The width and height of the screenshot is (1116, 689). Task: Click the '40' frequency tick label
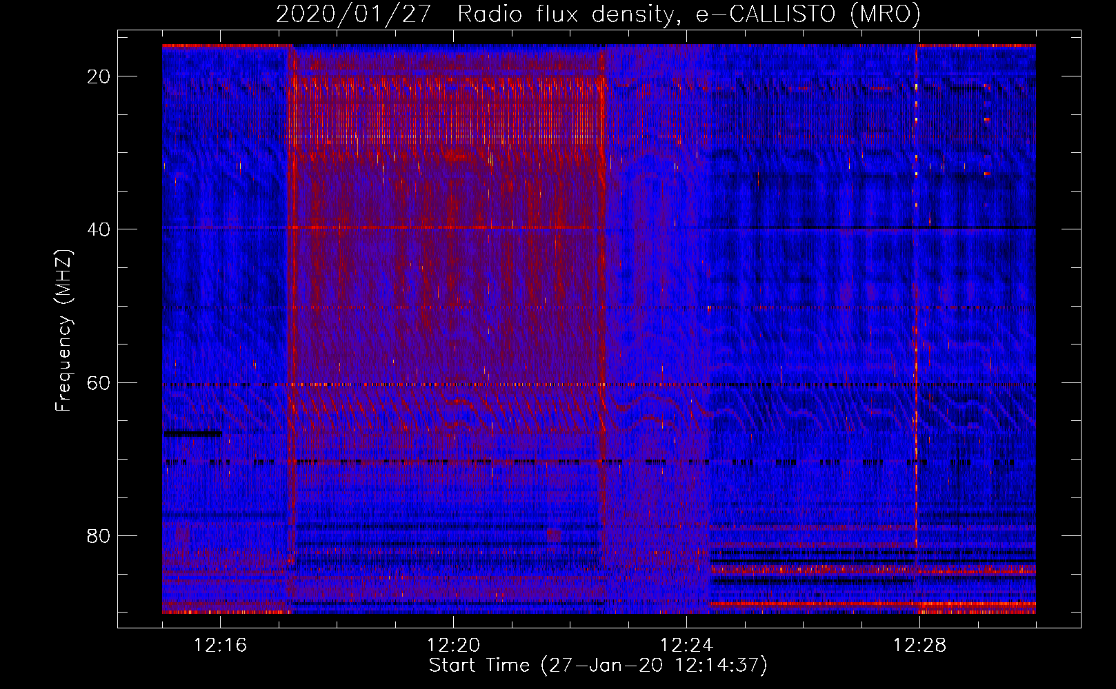click(99, 229)
